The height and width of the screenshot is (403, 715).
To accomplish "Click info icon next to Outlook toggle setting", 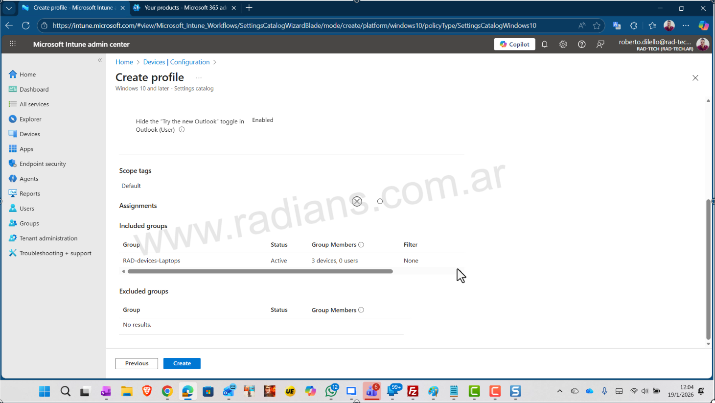I will 182,130.
